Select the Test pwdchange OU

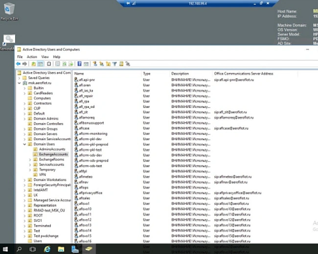pyautogui.click(x=46, y=236)
